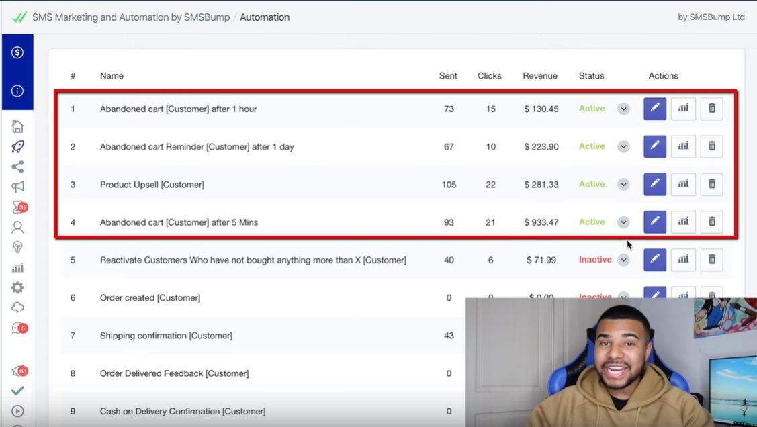The height and width of the screenshot is (427, 757).
Task: Click the Automation breadcrumb tab at the top
Action: [x=265, y=17]
